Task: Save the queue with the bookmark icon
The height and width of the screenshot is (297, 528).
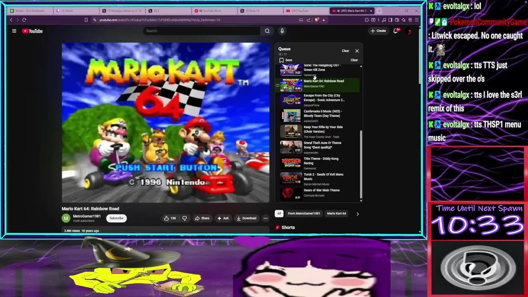Action: coord(281,60)
